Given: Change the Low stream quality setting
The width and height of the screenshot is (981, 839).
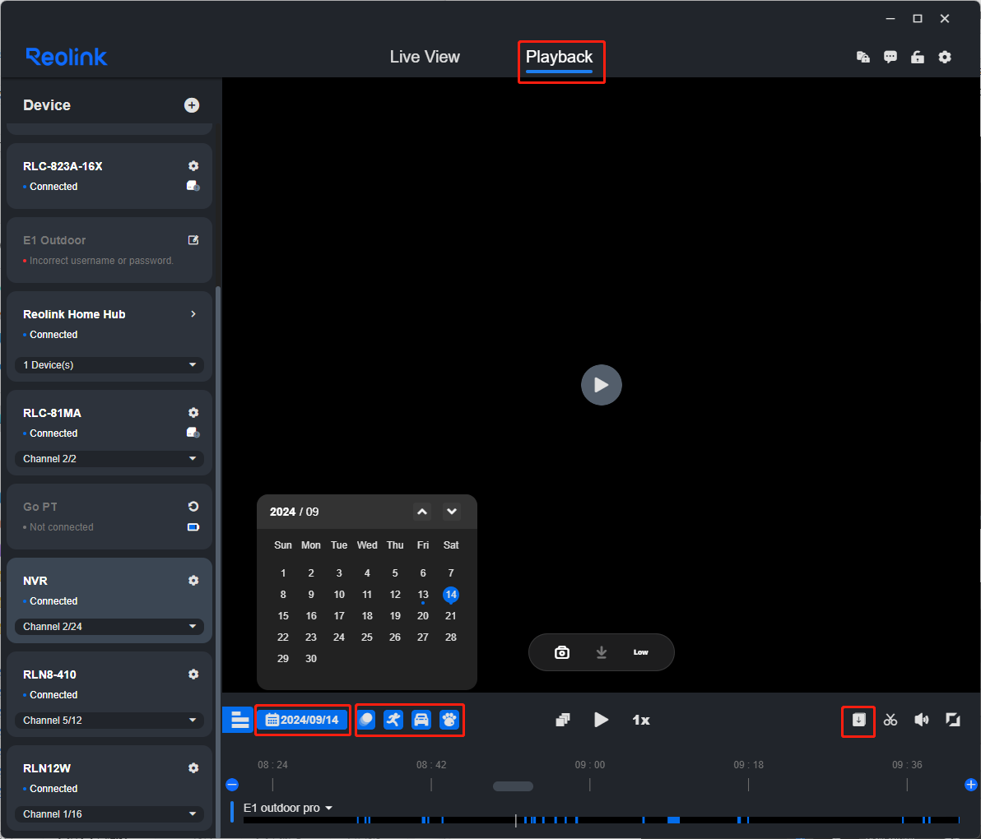Looking at the screenshot, I should point(640,653).
